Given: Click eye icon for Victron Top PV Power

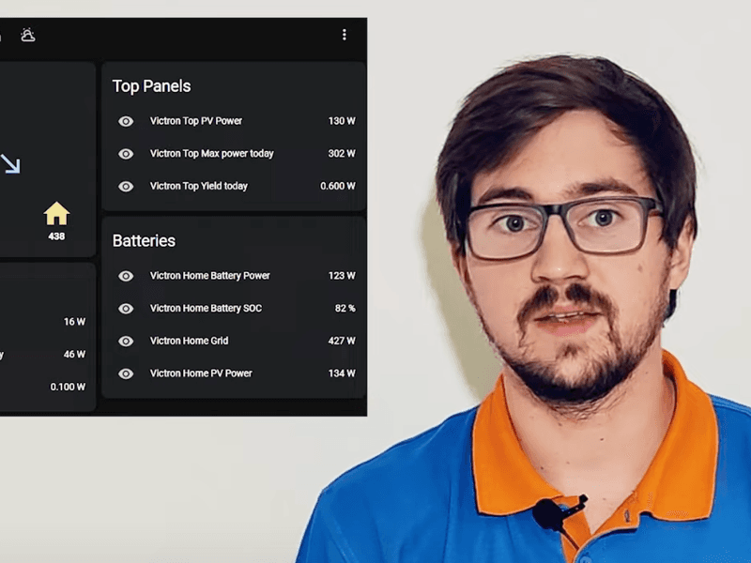Looking at the screenshot, I should (126, 121).
